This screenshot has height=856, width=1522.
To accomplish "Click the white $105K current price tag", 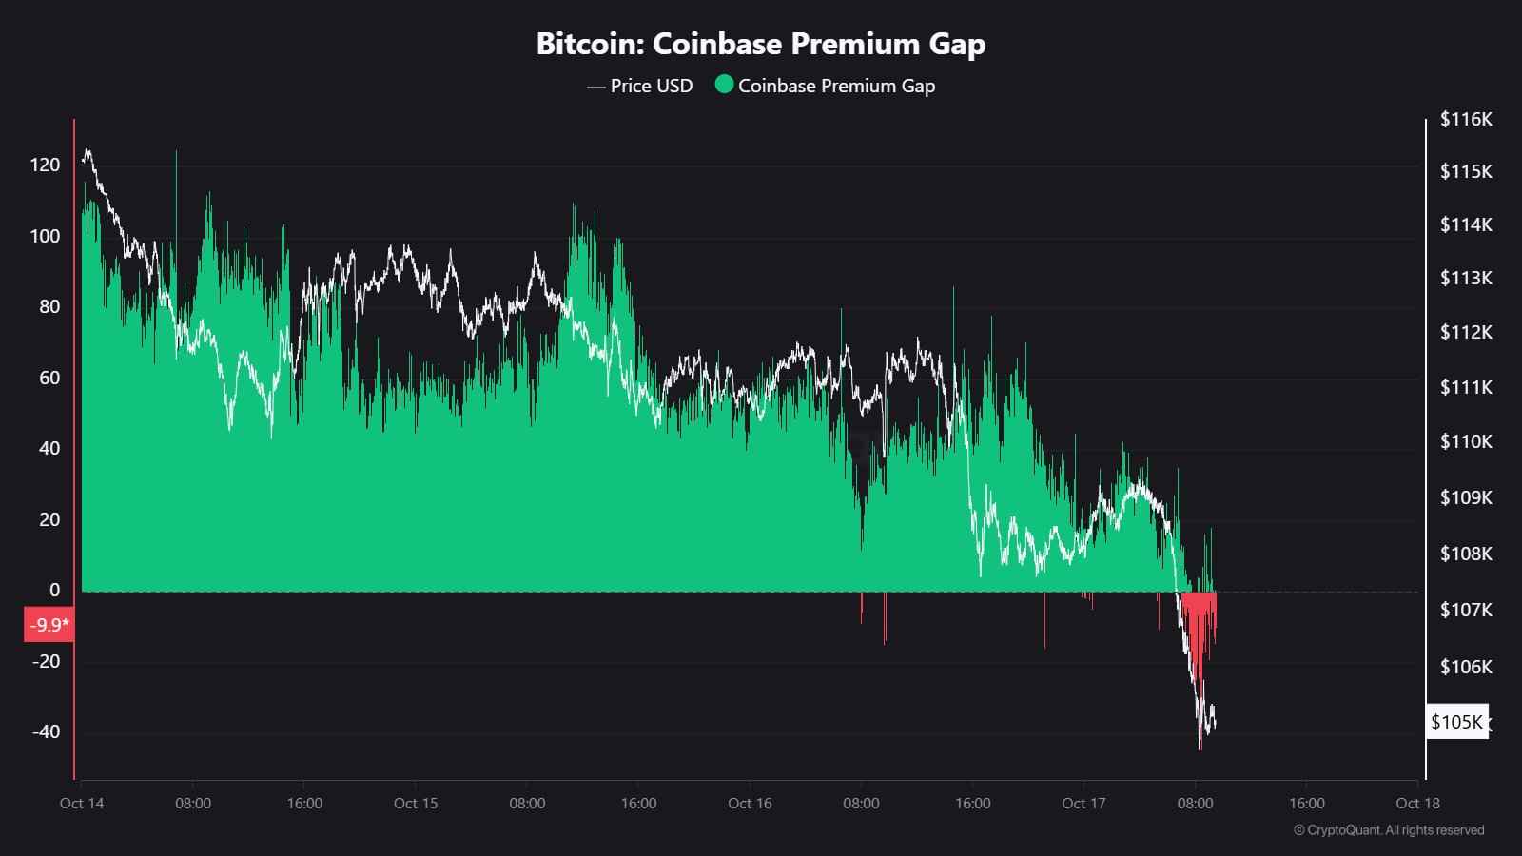I will [x=1456, y=722].
